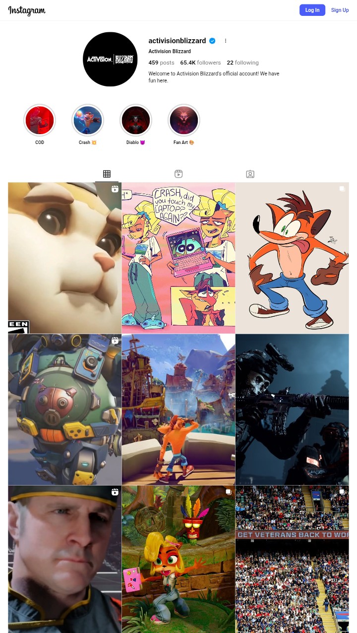This screenshot has width=357, height=633.
Task: Open the three-dot profile options menu
Action: (226, 41)
